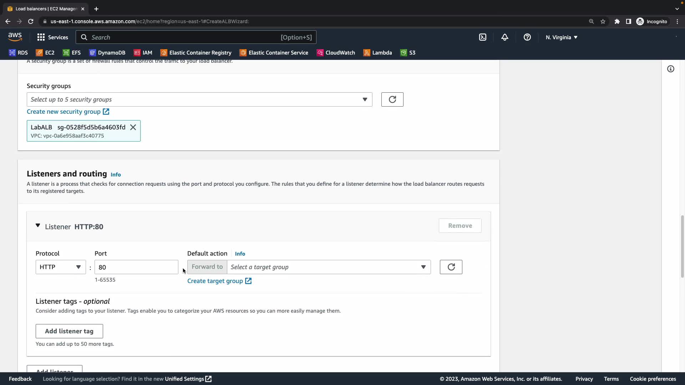Open the target group dropdown
The width and height of the screenshot is (685, 385).
328,267
